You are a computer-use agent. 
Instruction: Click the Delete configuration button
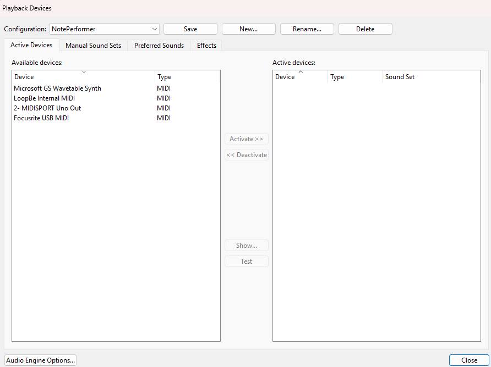(x=365, y=29)
